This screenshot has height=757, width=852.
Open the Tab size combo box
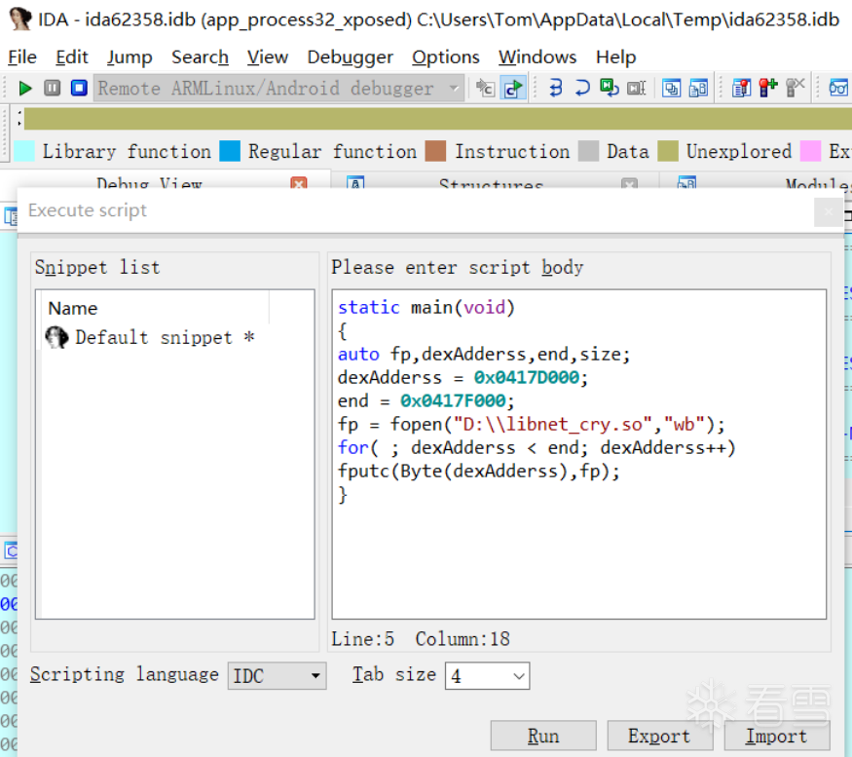coord(518,675)
